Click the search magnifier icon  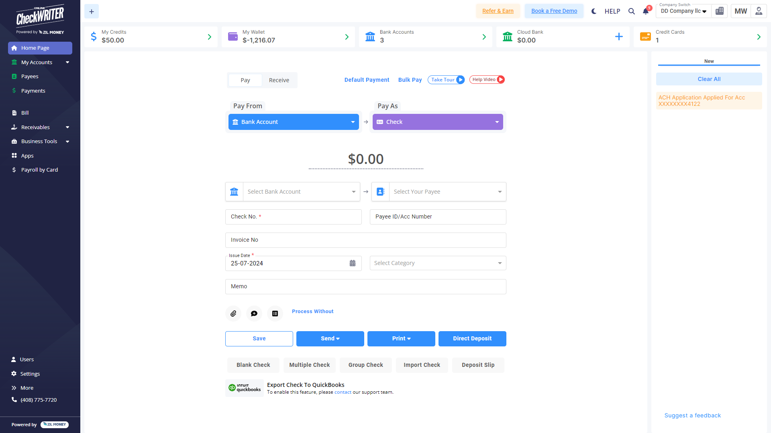click(632, 11)
